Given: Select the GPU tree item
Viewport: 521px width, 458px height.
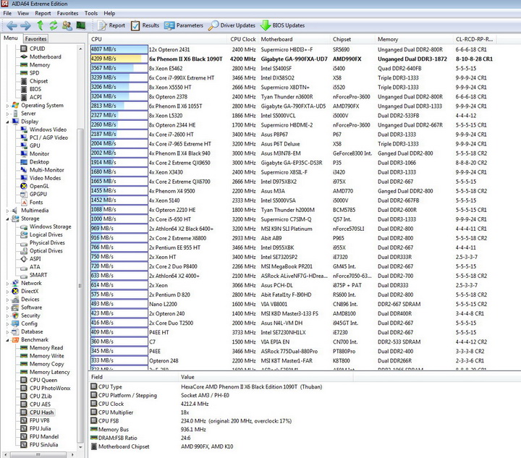Looking at the screenshot, I should (x=30, y=145).
